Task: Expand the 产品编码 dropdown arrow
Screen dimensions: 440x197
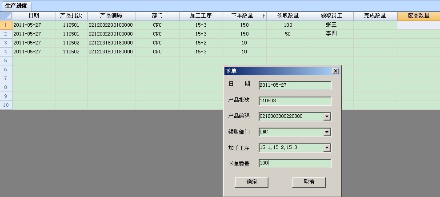Action: [x=327, y=117]
